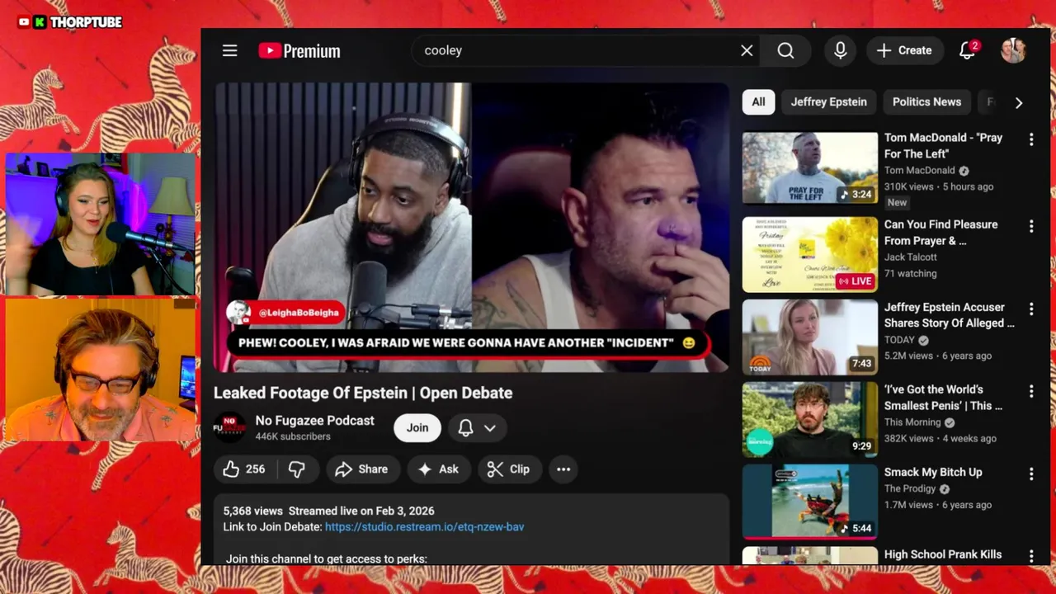Create a Clip with the scissors button
Screen dimensions: 1056x594
click(509, 469)
